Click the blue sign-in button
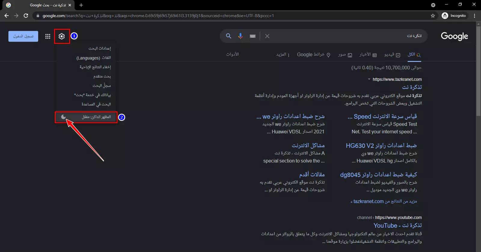 (x=23, y=36)
